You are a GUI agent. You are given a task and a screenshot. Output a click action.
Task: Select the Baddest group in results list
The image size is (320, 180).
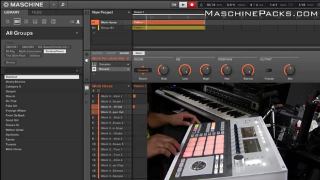pos(42,77)
